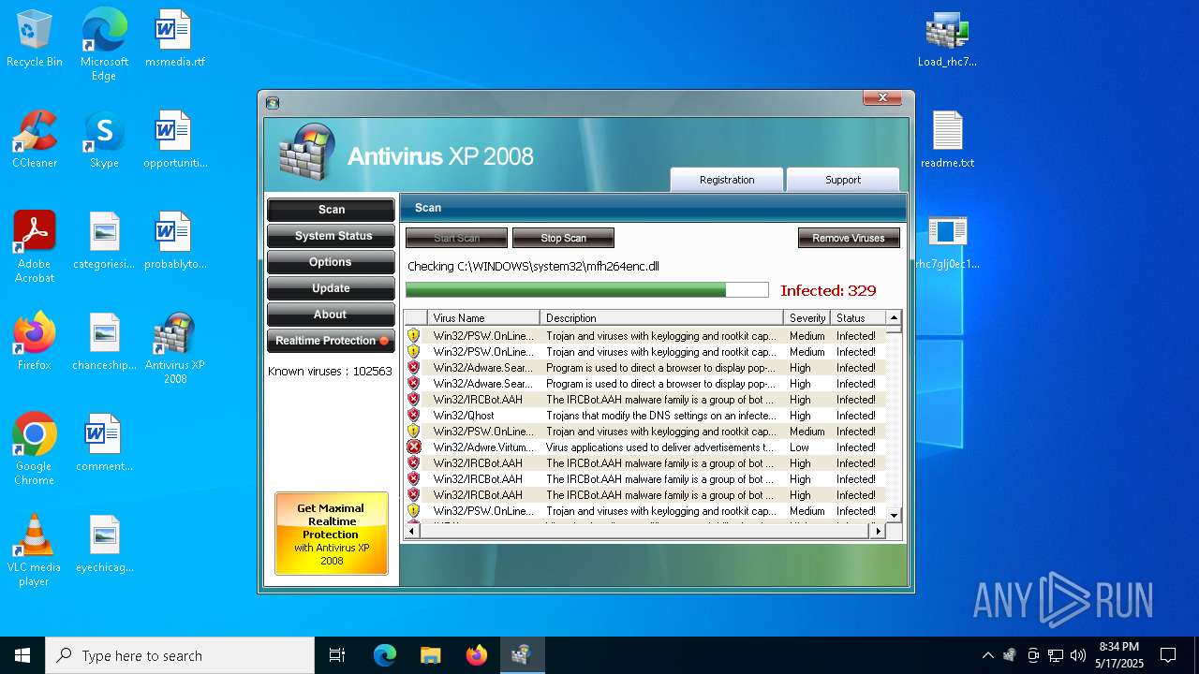Click the green scan progress bar
The width and height of the screenshot is (1199, 674).
[x=586, y=290]
